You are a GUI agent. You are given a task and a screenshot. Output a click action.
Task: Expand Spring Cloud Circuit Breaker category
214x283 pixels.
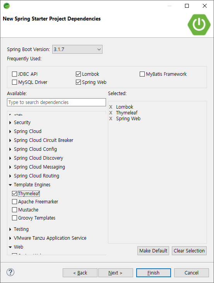coord(10,140)
